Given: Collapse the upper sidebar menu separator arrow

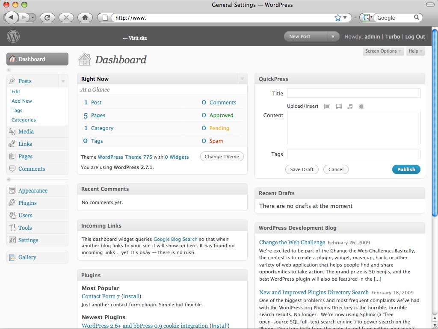Looking at the screenshot, I should point(9,70).
